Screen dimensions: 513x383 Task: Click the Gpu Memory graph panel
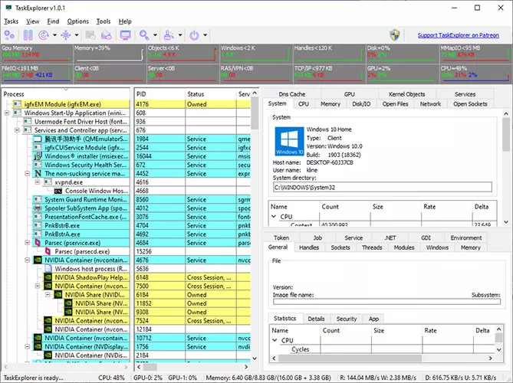[37, 54]
